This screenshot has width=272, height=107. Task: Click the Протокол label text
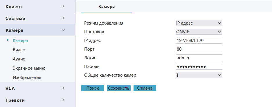94,32
